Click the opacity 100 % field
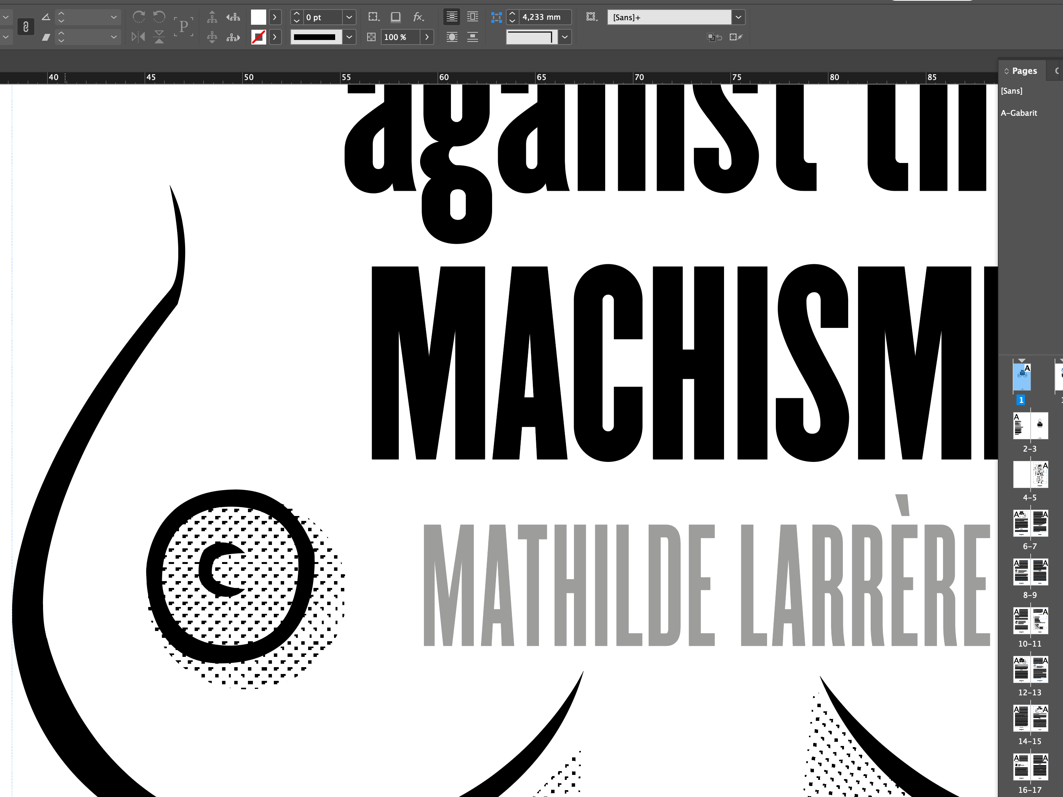The image size is (1063, 797). click(400, 37)
